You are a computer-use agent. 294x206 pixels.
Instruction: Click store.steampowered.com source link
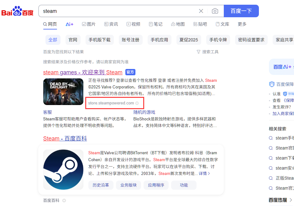click(111, 103)
